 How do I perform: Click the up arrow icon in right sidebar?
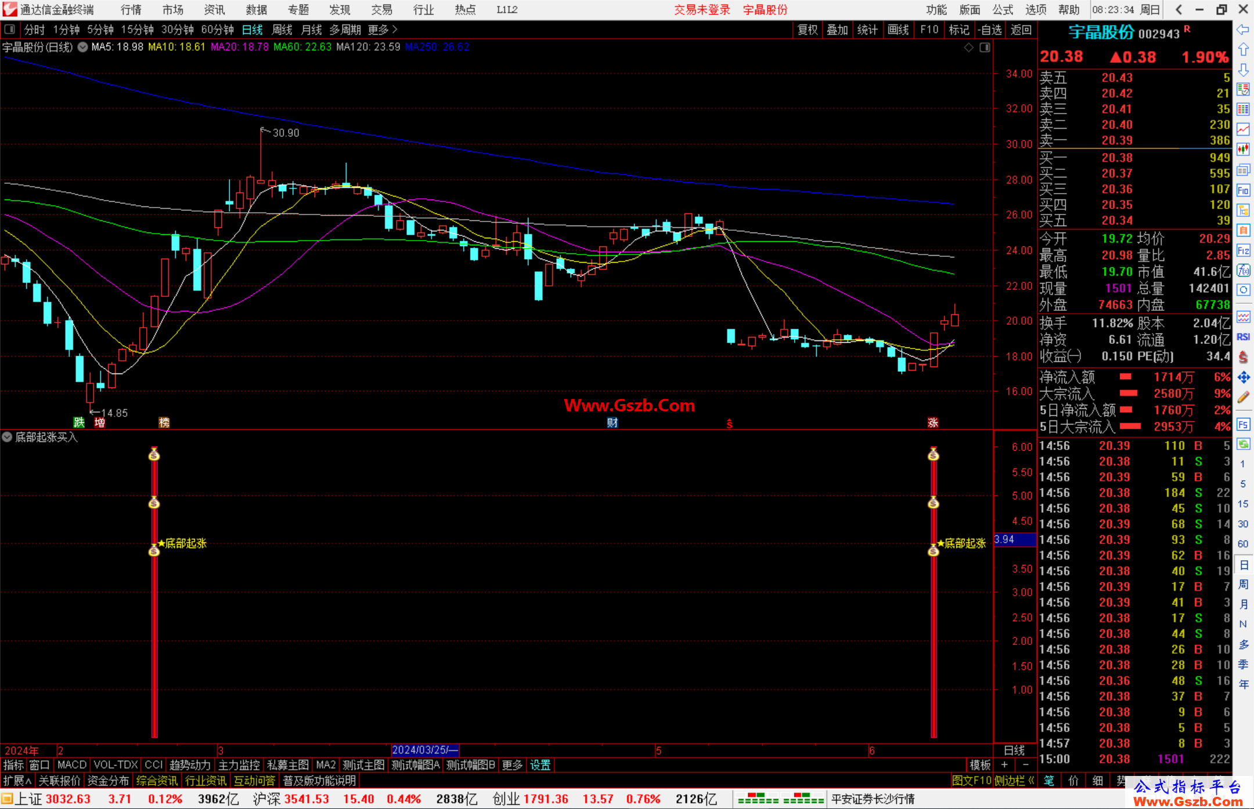coord(1243,50)
